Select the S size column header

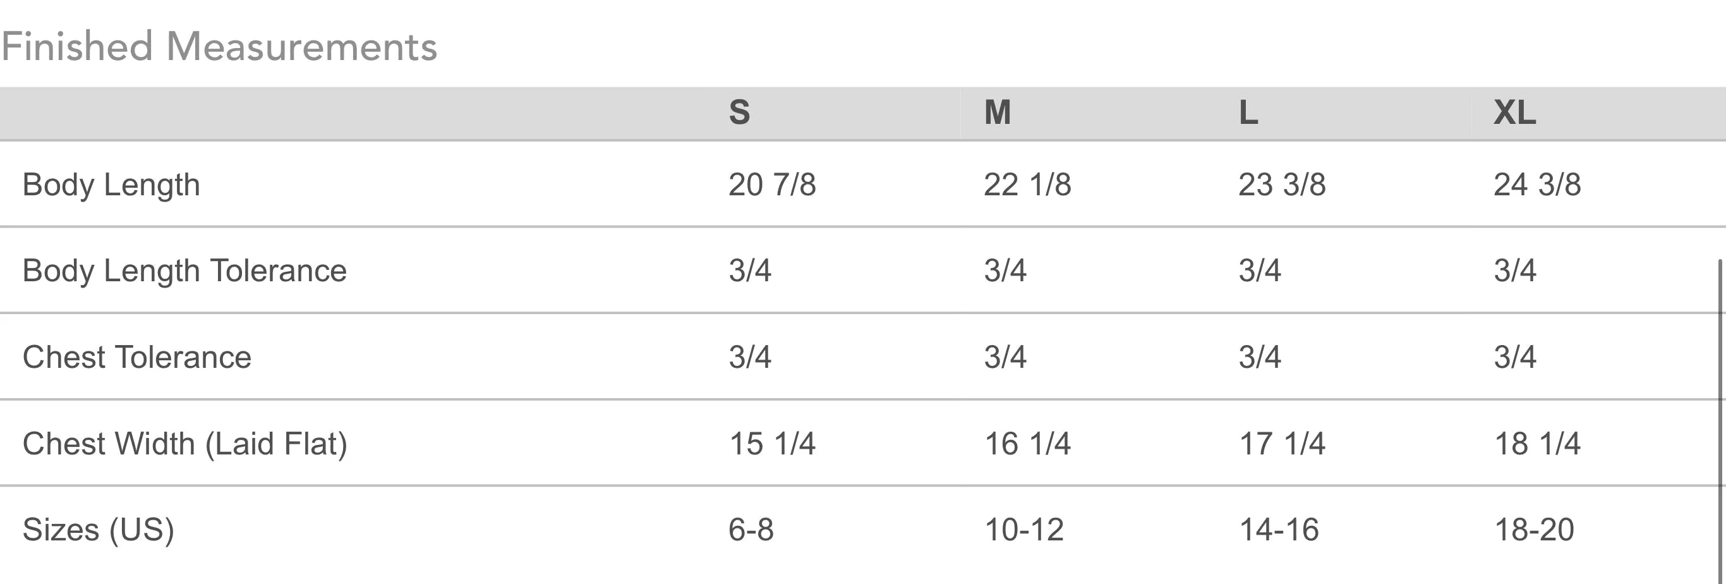pyautogui.click(x=740, y=112)
